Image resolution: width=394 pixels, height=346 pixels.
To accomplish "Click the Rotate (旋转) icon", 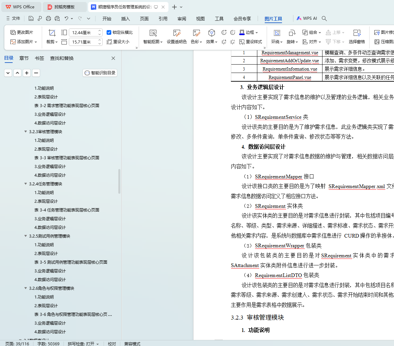I will (x=292, y=33).
